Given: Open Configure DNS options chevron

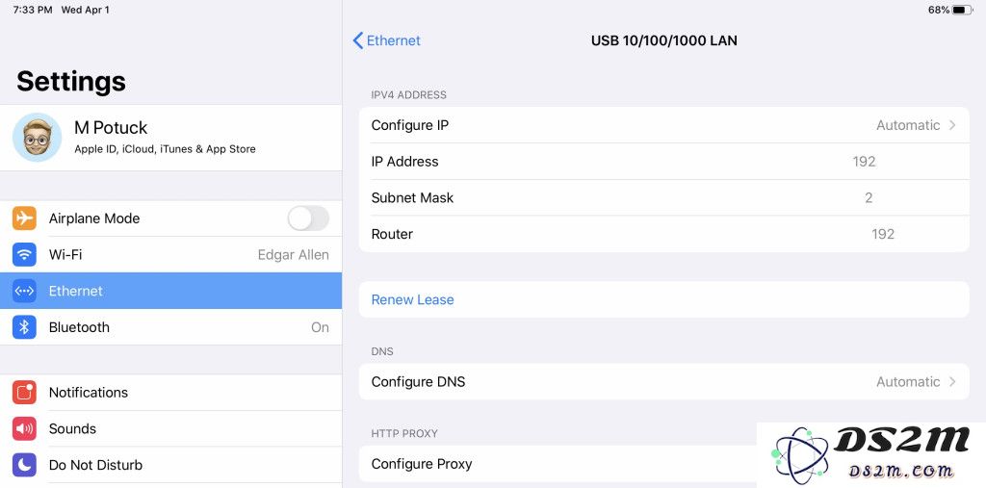Looking at the screenshot, I should [x=952, y=382].
